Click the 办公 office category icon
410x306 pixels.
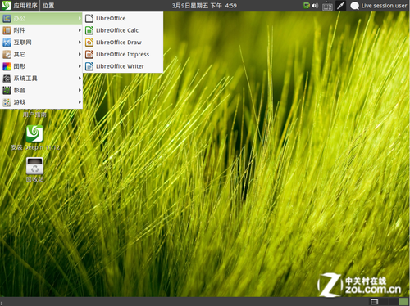coord(7,18)
